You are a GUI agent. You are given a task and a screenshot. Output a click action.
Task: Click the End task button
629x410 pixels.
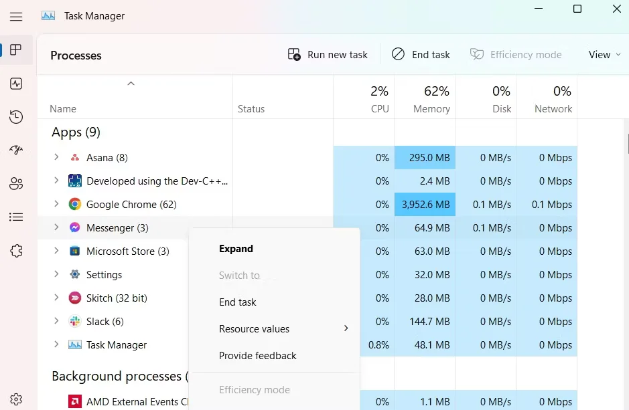click(421, 54)
